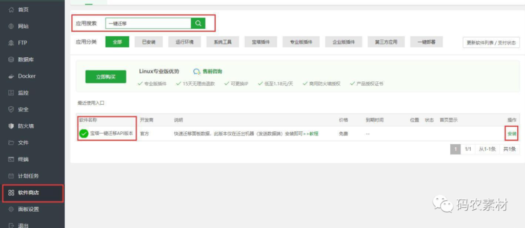Image resolution: width=525 pixels, height=228 pixels.
Task: Click the green checkmark icon beside 宝塔一键迁移API版本
Action: 84,134
